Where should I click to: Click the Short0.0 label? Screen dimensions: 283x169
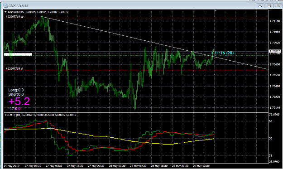pyautogui.click(x=16, y=94)
